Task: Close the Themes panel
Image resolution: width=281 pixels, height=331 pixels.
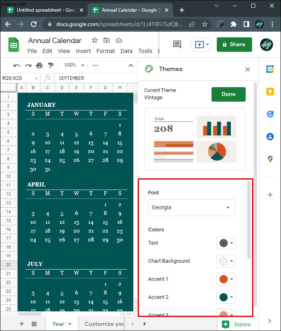Action: pos(248,69)
